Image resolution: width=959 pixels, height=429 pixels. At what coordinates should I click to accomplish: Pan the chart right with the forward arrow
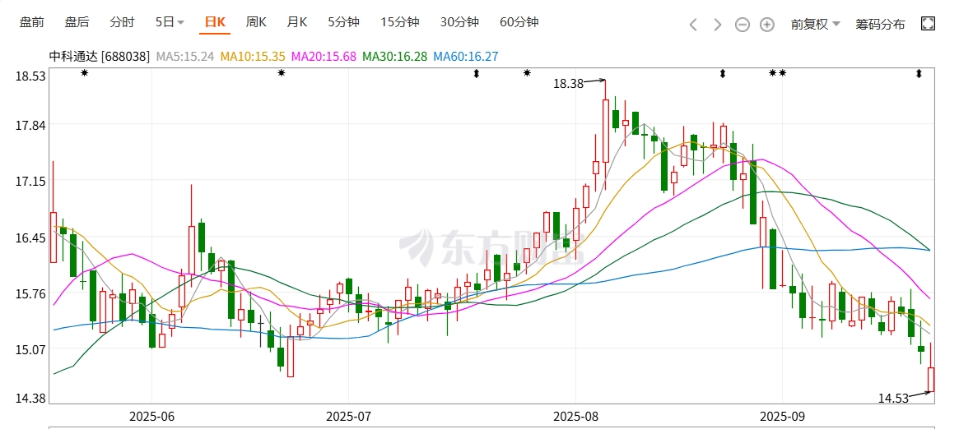(718, 25)
